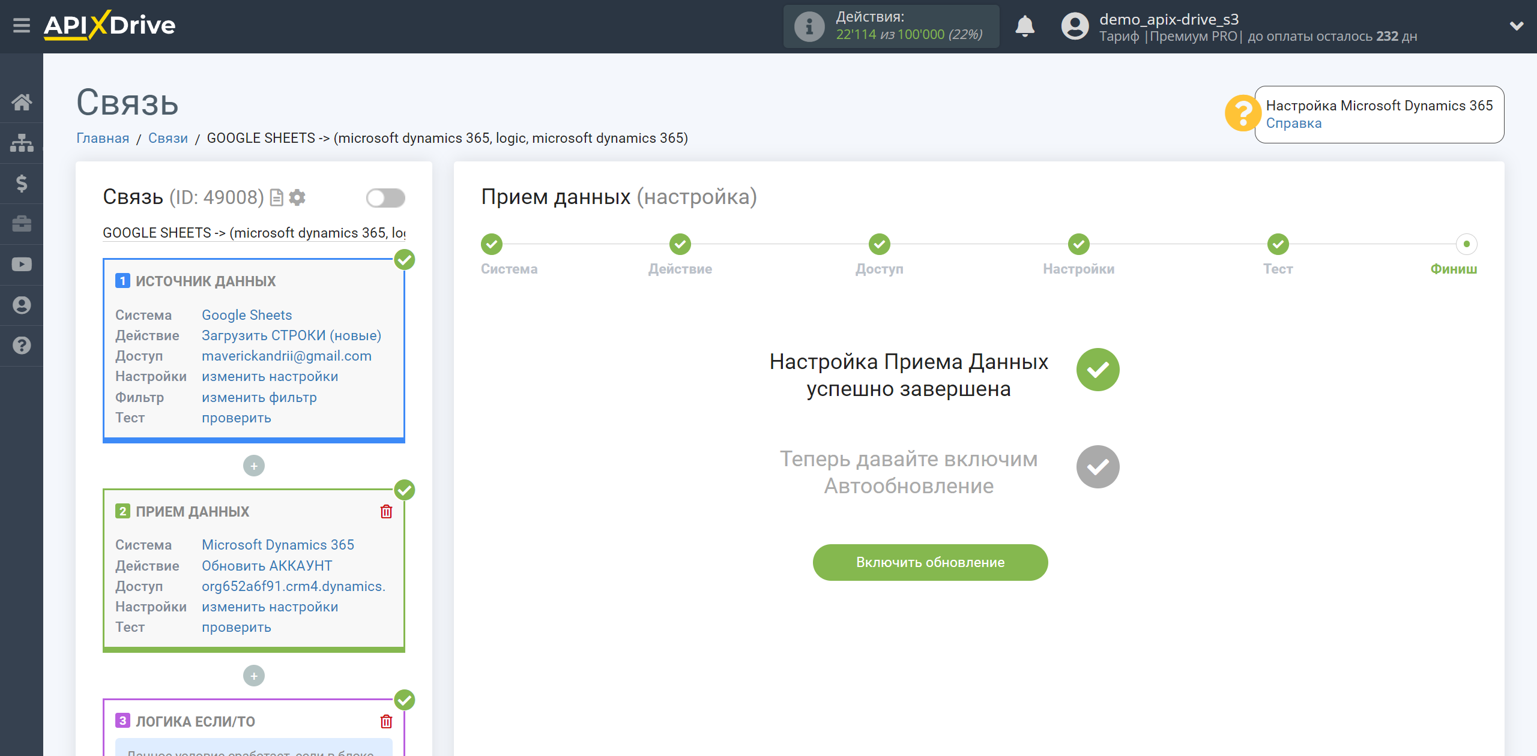Click the actions info icon
1537x756 pixels.
point(809,26)
